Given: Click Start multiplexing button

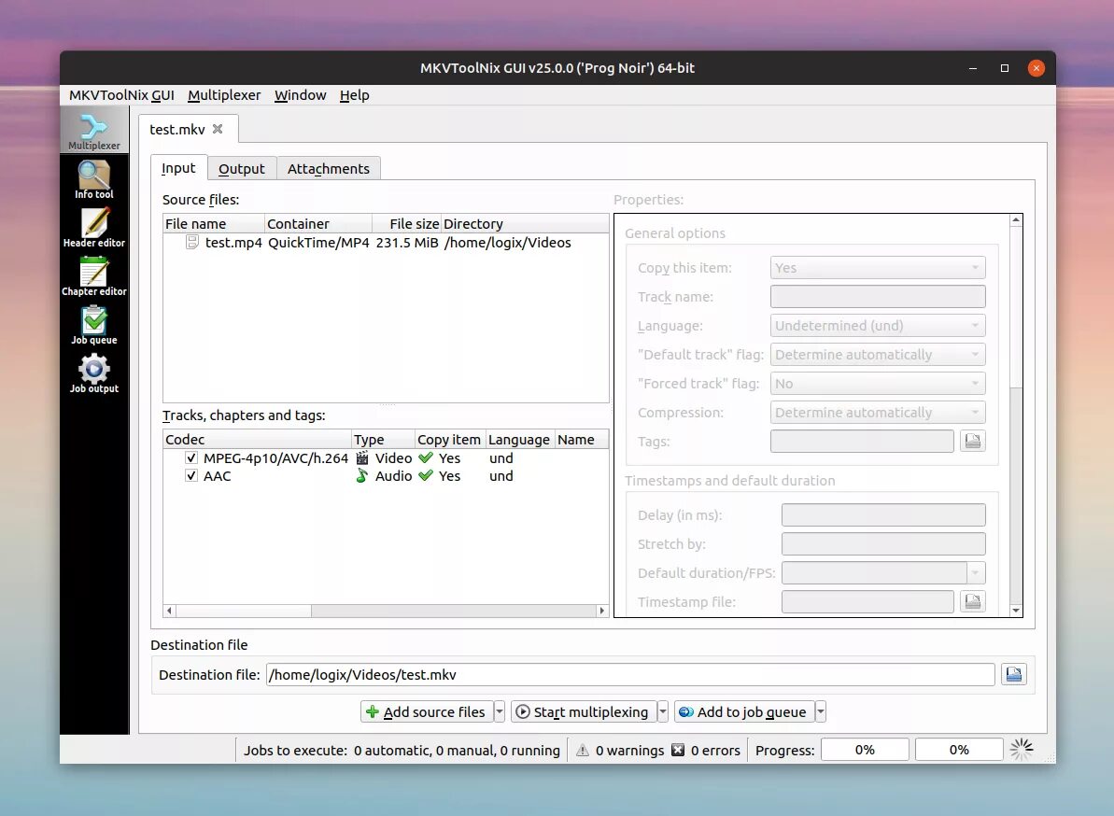Looking at the screenshot, I should [x=584, y=711].
